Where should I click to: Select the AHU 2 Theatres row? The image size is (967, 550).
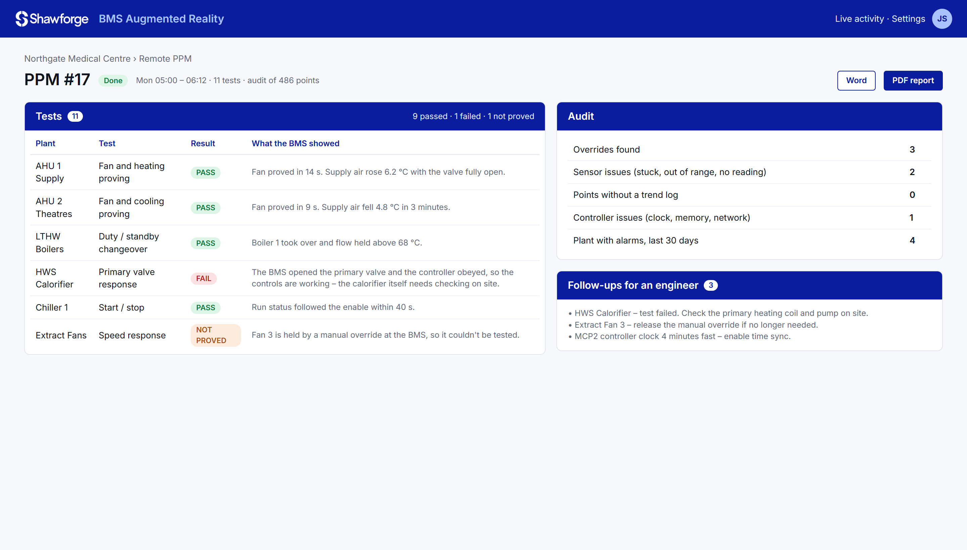coord(285,207)
